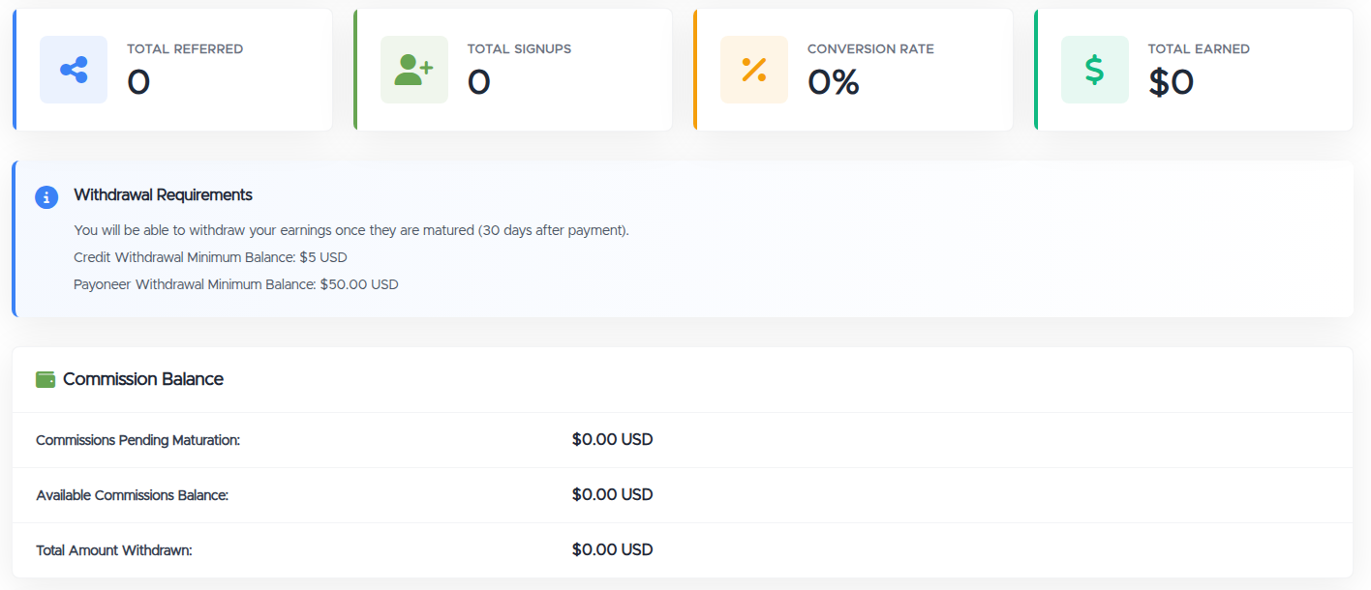The image size is (1371, 590).
Task: Click the earnings matured 30 days sentence
Action: [351, 231]
